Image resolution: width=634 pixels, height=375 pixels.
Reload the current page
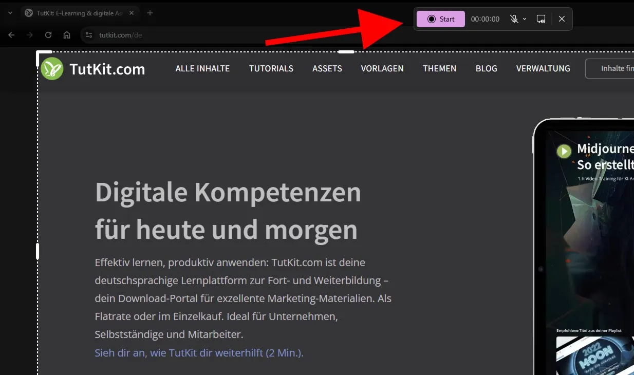click(48, 35)
